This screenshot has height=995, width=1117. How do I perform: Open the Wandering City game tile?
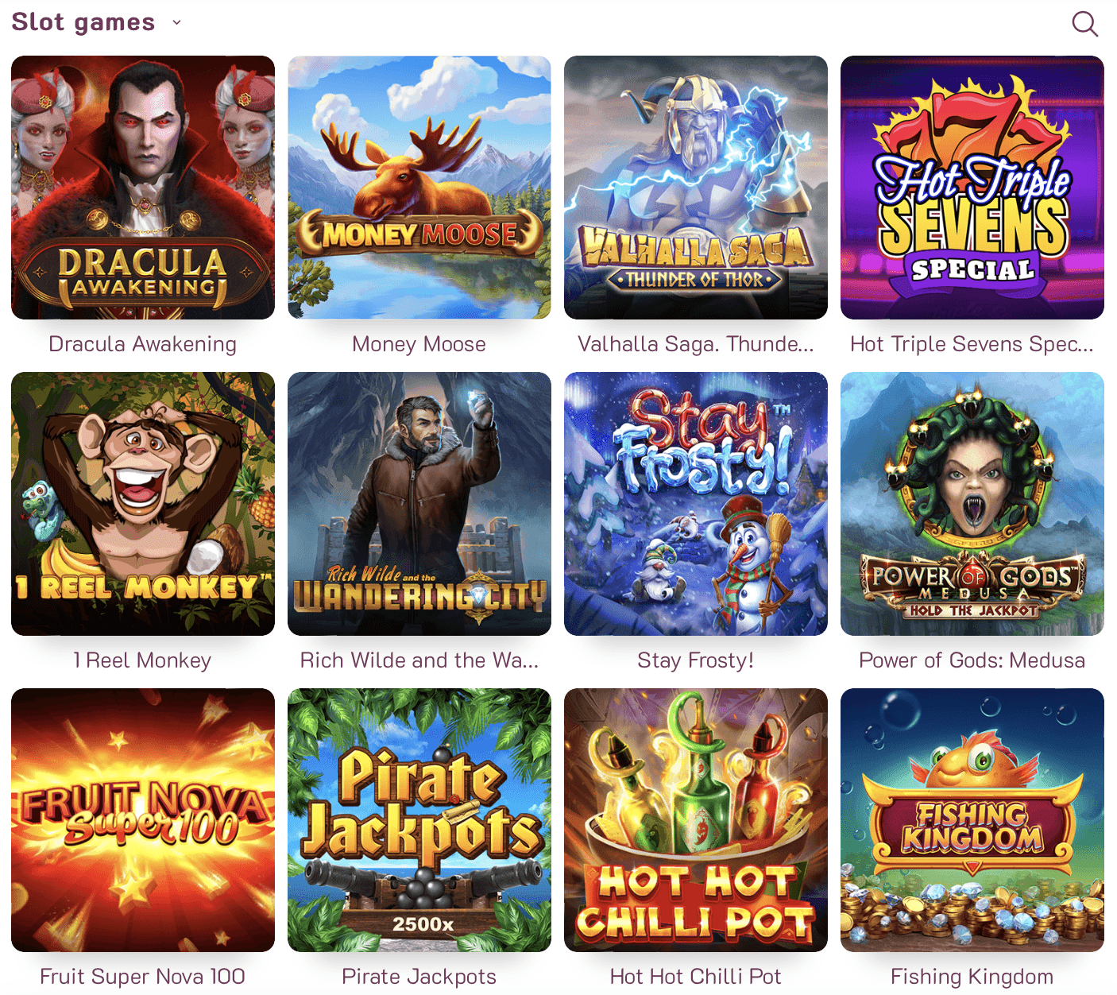point(419,504)
